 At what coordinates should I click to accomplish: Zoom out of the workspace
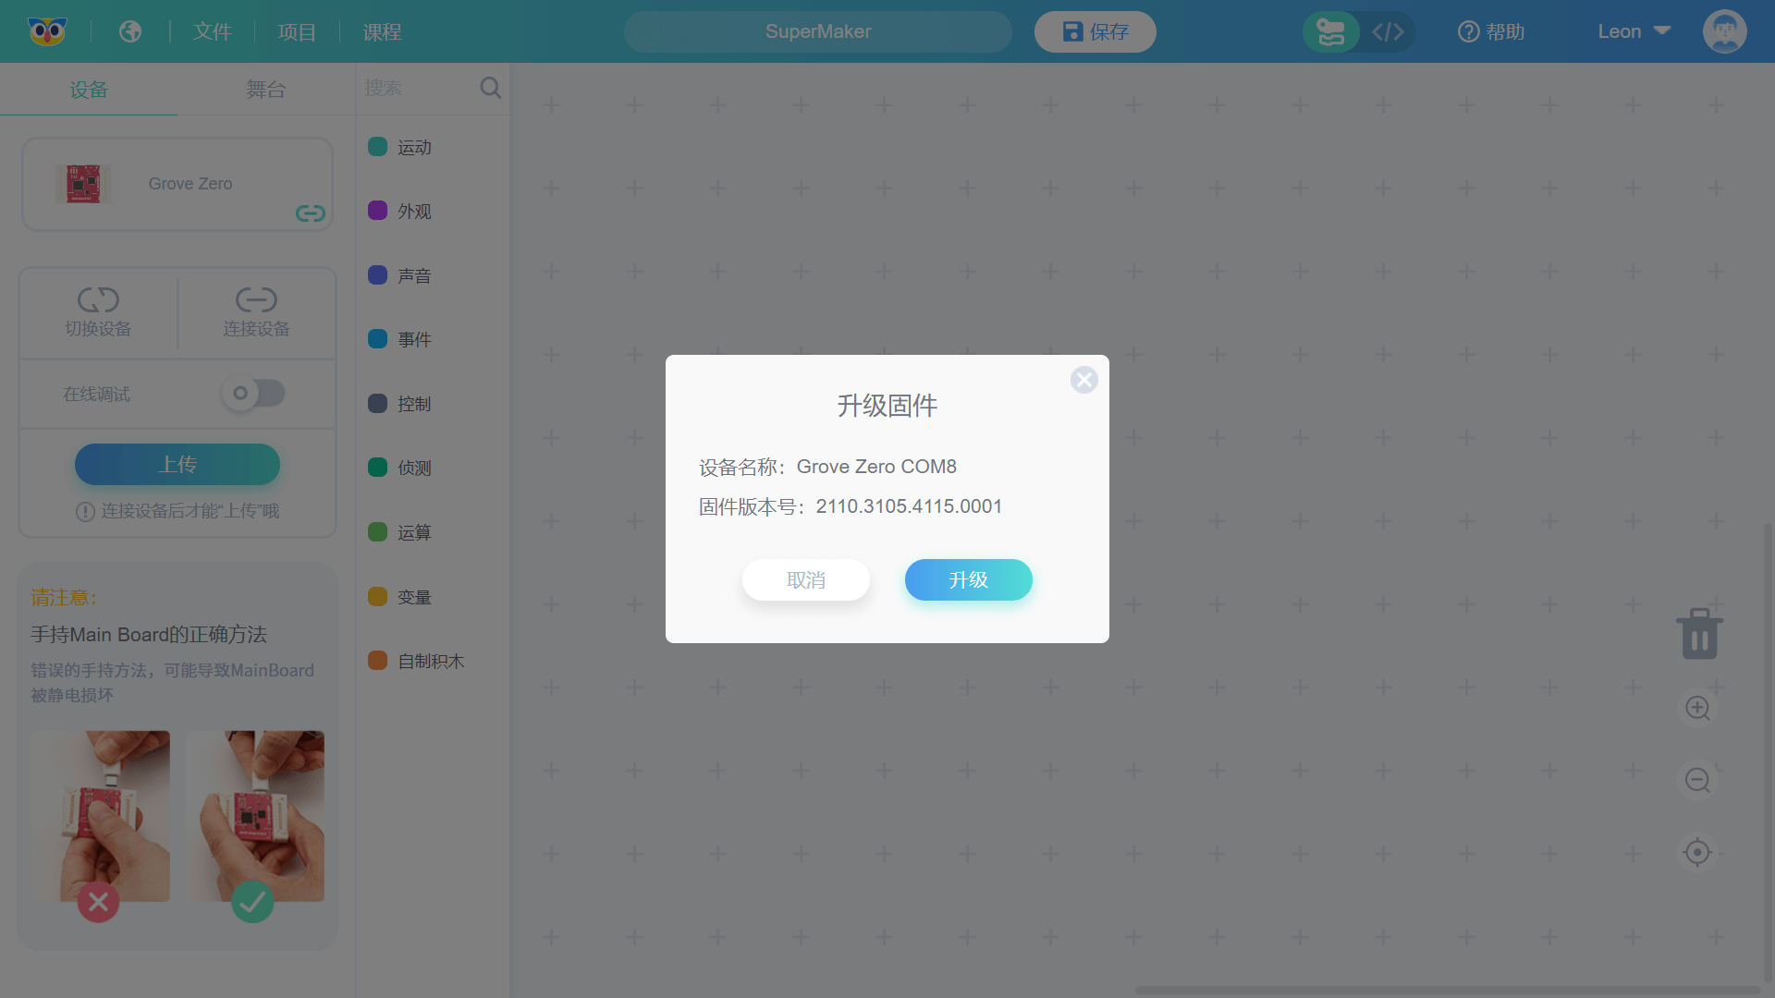(1697, 780)
